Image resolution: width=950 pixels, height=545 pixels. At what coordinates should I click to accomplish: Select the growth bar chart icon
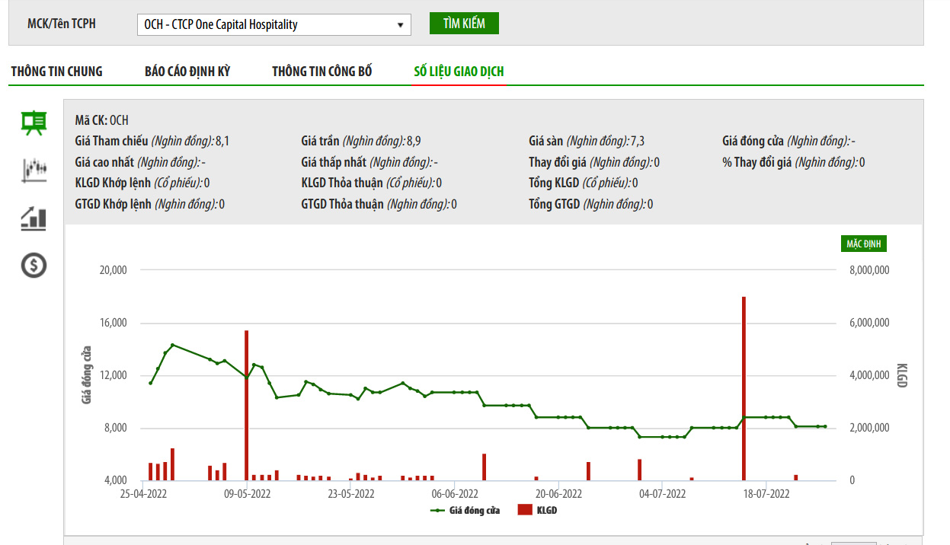point(34,218)
